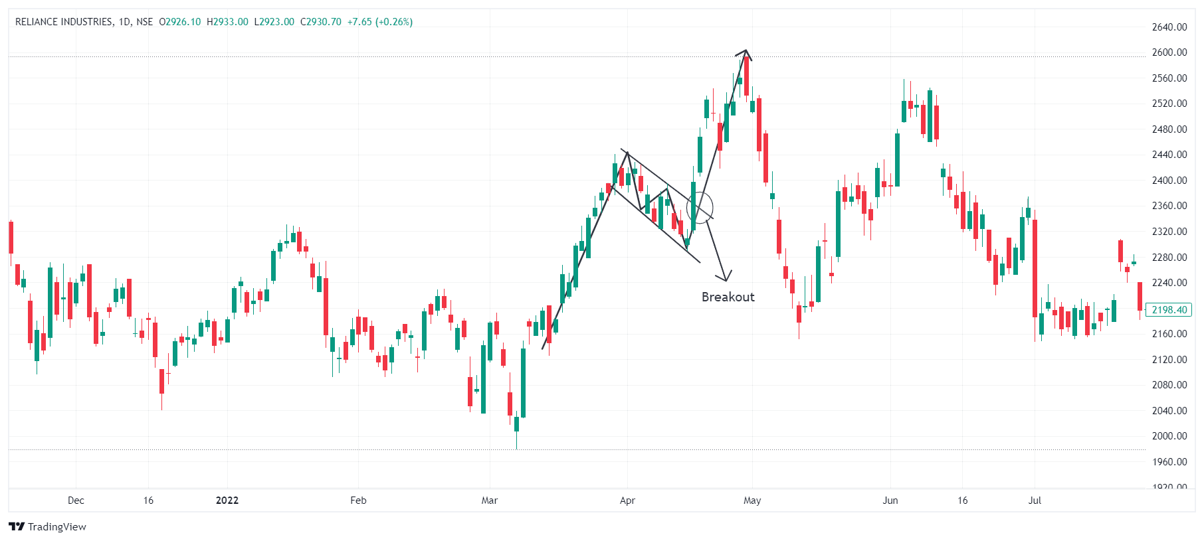Screen dimensions: 1204x541
Task: Click the +7.65 (+0.26%) change value
Action: [380, 22]
